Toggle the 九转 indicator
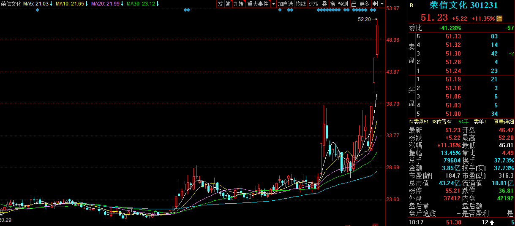Image resolution: width=515 pixels, height=226 pixels. 239,4
